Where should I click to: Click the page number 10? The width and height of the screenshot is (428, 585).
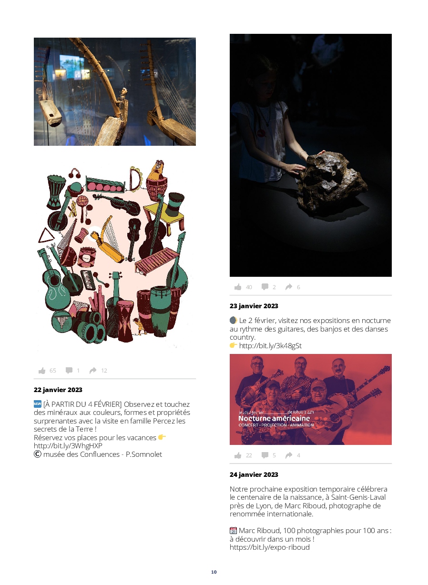pos(214,572)
